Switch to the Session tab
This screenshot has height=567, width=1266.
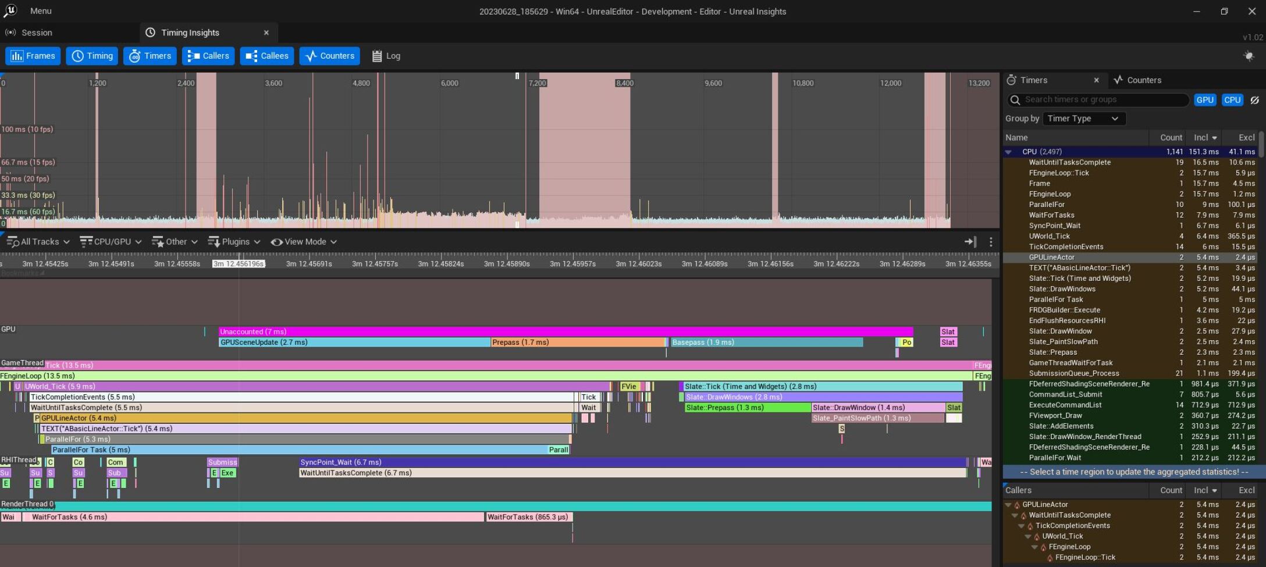click(x=36, y=33)
